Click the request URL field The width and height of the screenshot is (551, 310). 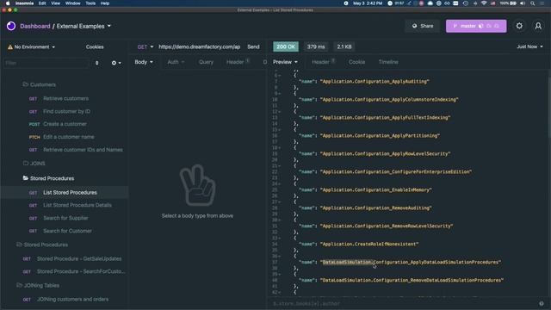[199, 46]
